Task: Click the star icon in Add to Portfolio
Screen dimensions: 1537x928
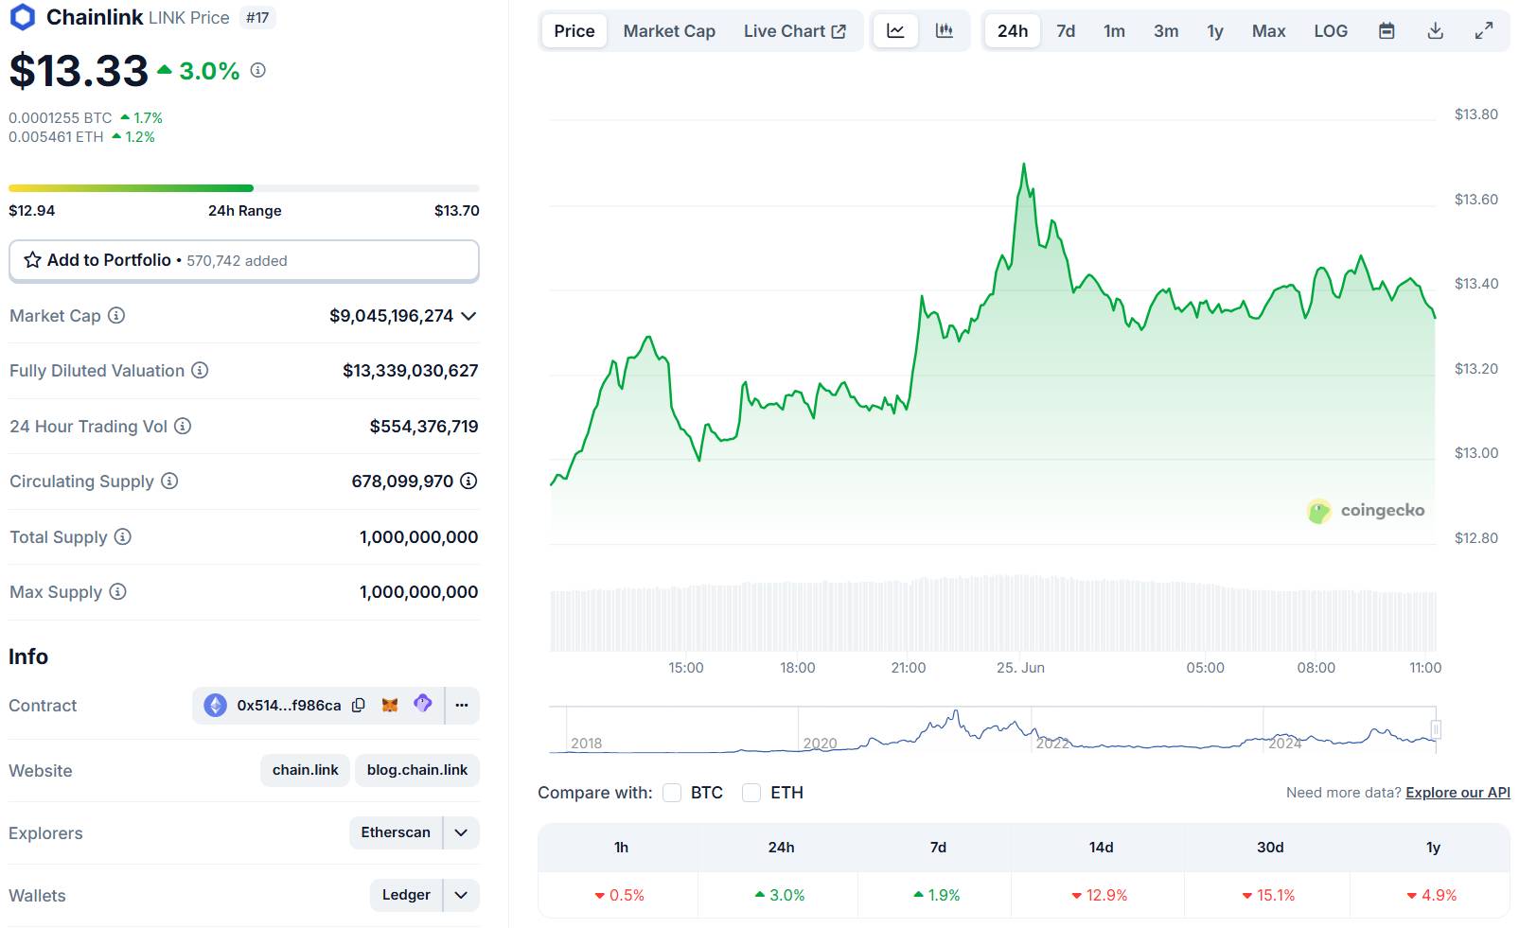Action: tap(32, 260)
